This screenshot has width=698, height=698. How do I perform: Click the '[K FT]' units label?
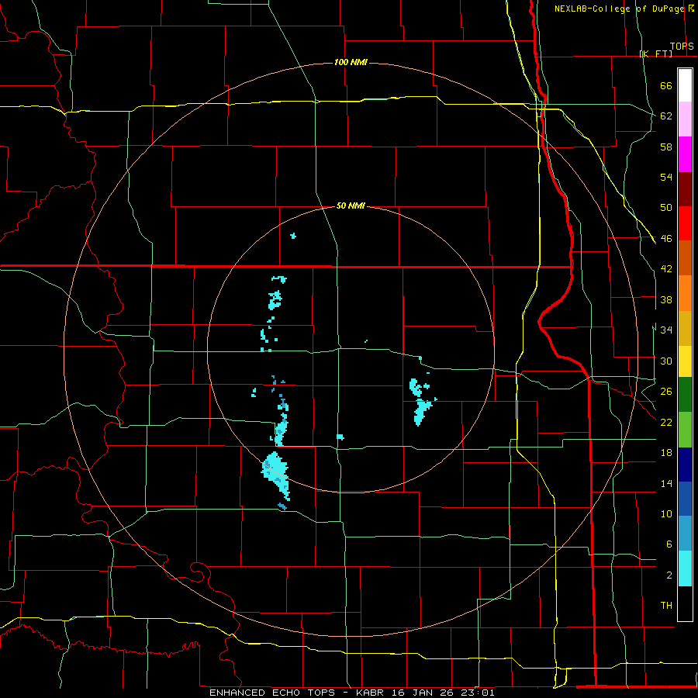coord(655,54)
